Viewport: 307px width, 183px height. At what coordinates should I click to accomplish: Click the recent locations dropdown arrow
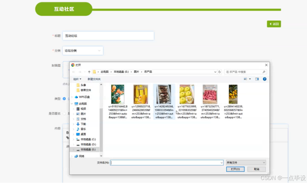[85, 72]
